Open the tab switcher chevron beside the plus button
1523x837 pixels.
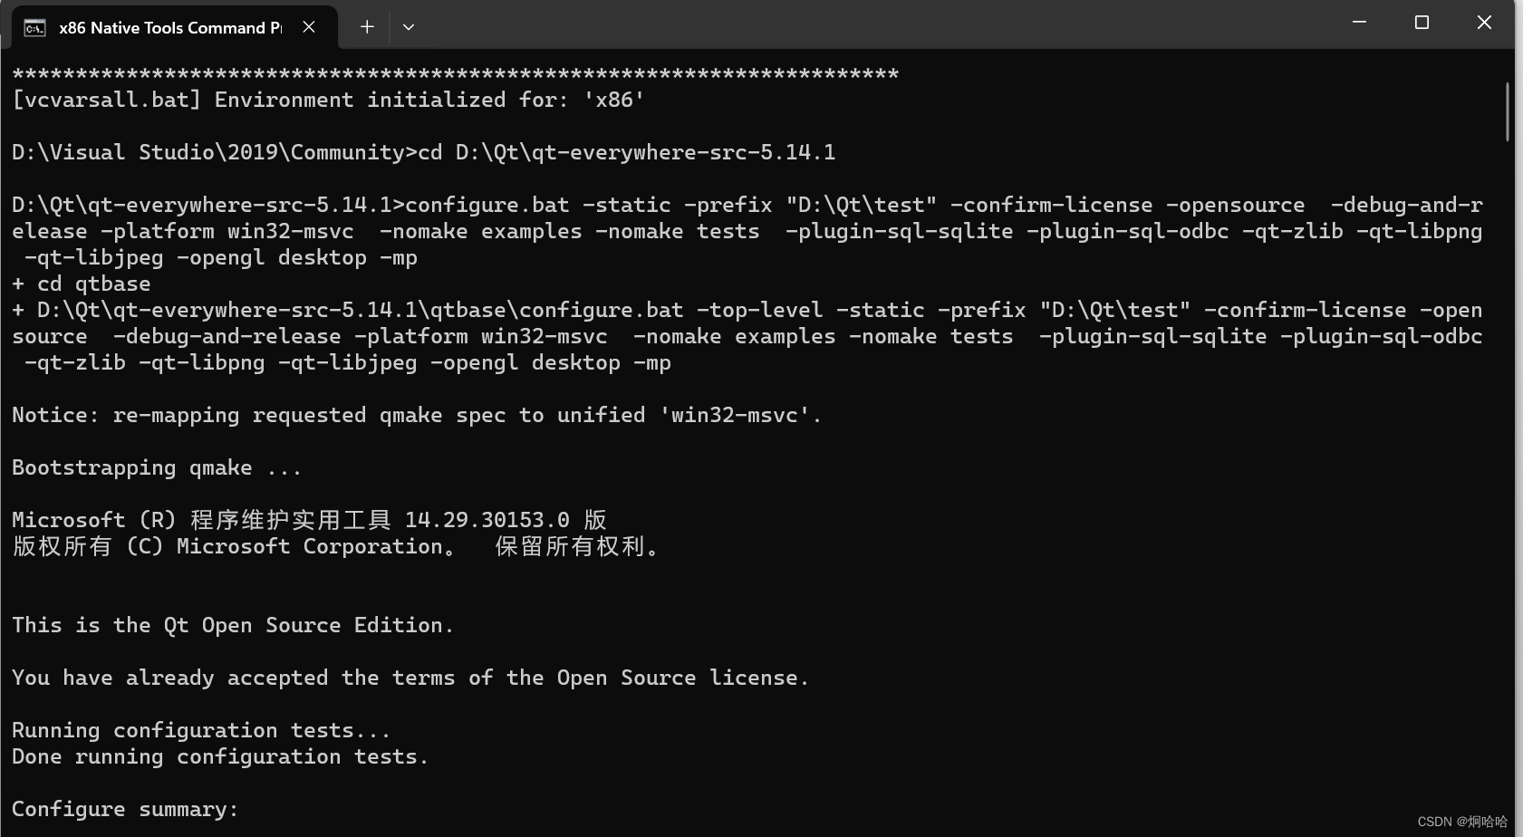[408, 26]
